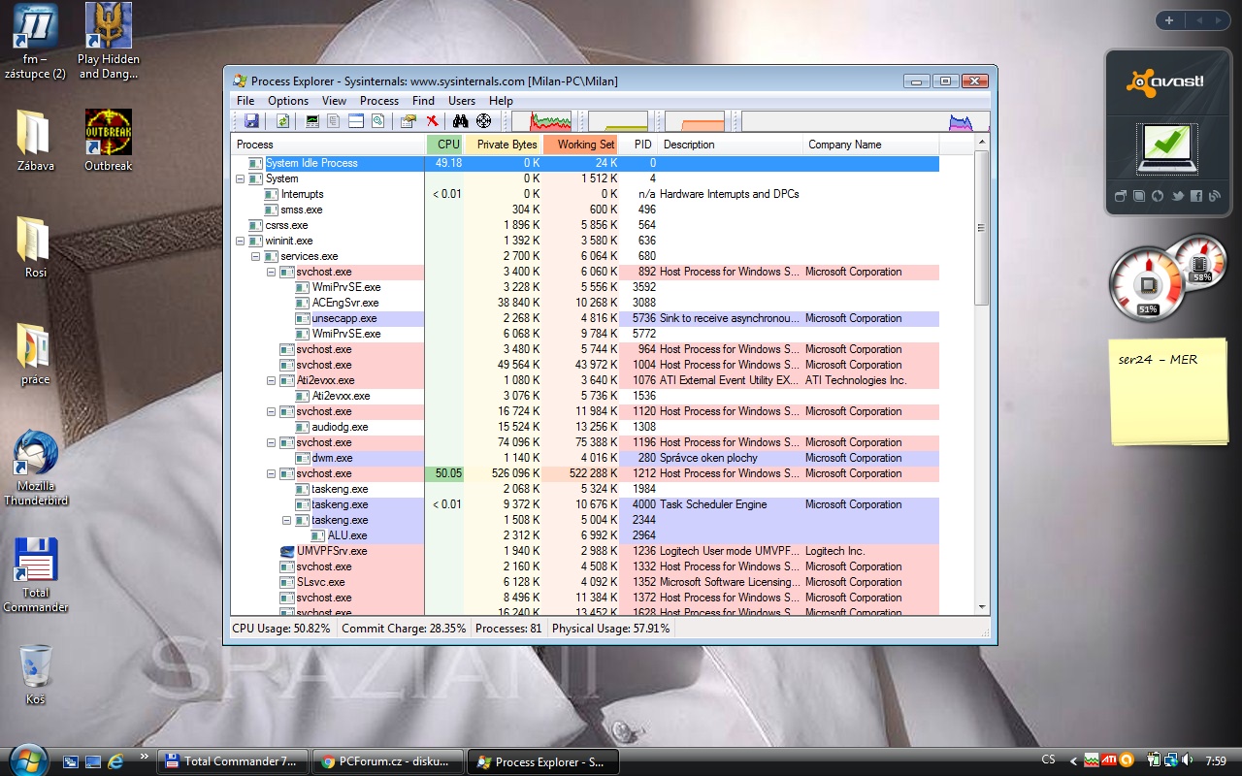Toggle the process tree view toolbar icon
This screenshot has height=776, width=1242.
pyautogui.click(x=334, y=121)
